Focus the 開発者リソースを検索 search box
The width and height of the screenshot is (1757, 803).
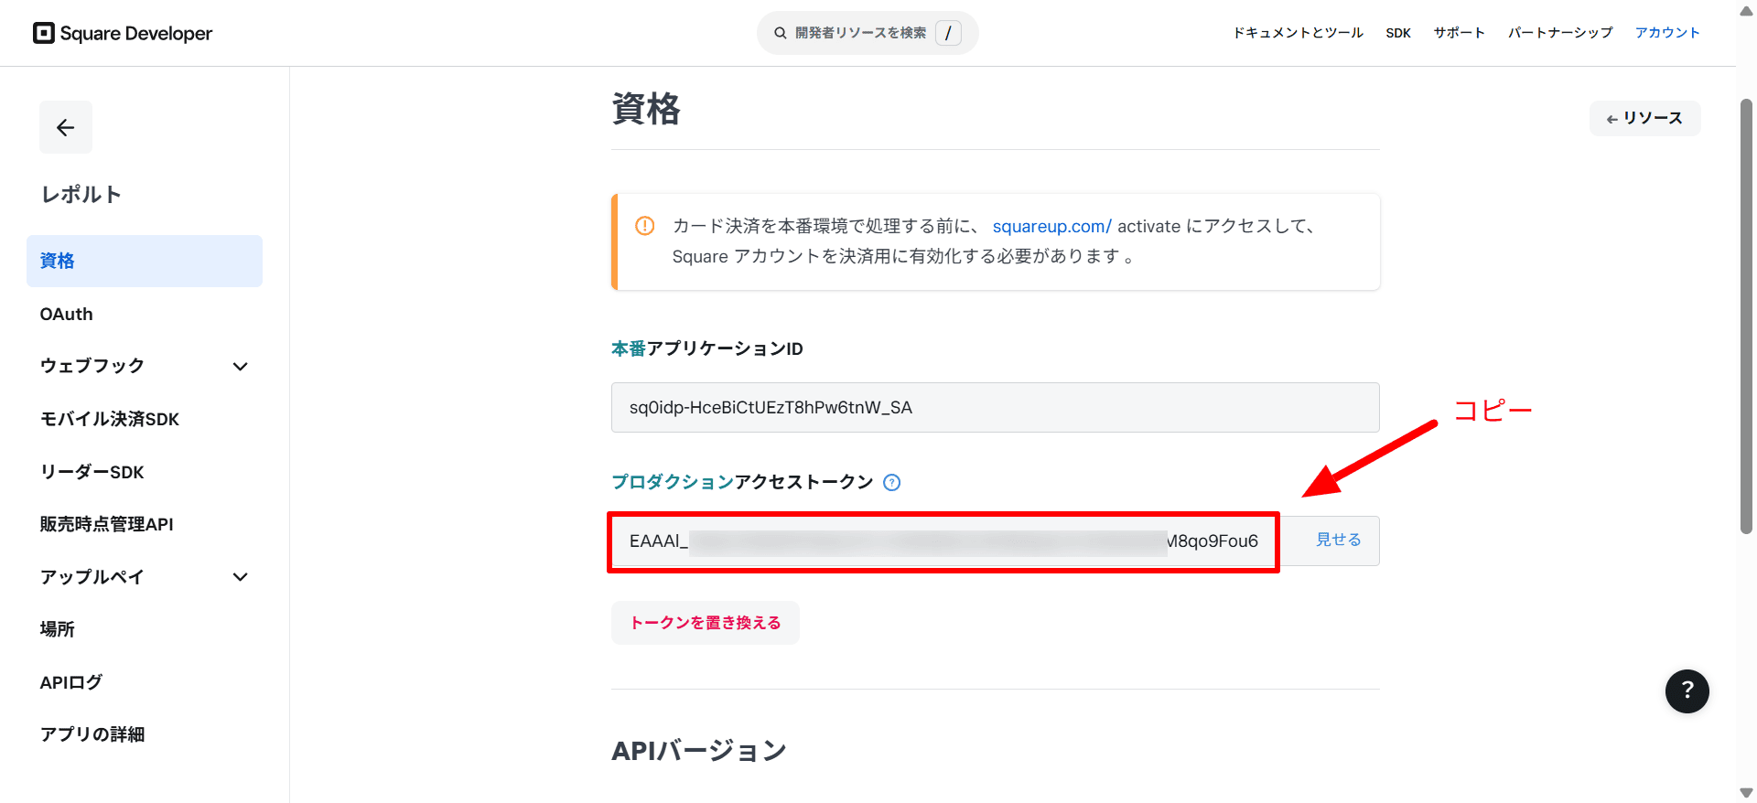coord(868,33)
